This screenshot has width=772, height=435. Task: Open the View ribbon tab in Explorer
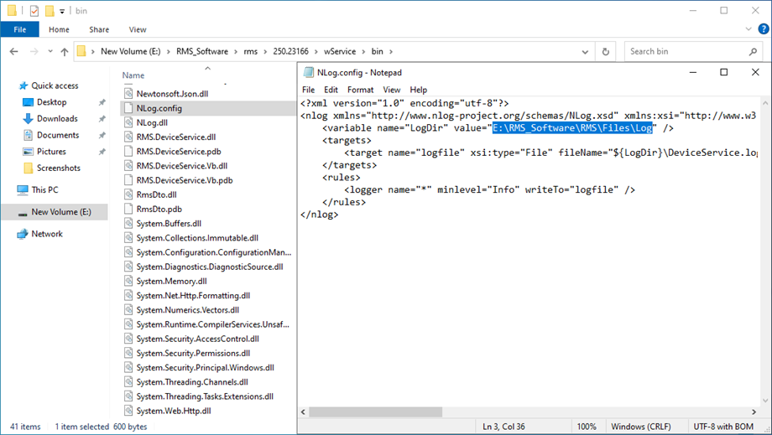click(138, 29)
